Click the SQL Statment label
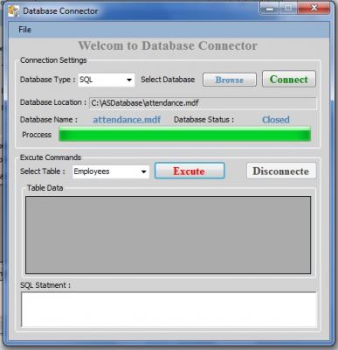Screen dimensions: 338x350 tap(45, 285)
